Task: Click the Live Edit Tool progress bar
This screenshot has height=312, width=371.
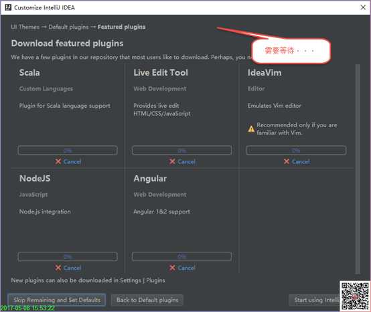Action: (x=181, y=151)
